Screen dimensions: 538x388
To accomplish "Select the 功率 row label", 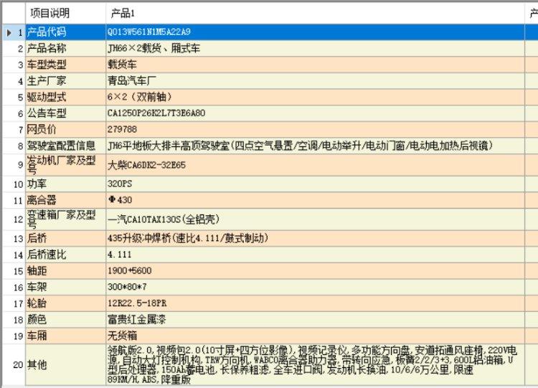I will point(65,184).
